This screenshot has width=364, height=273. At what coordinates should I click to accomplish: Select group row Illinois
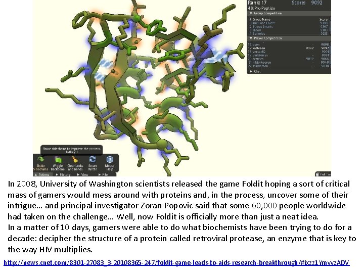[x=288, y=30]
